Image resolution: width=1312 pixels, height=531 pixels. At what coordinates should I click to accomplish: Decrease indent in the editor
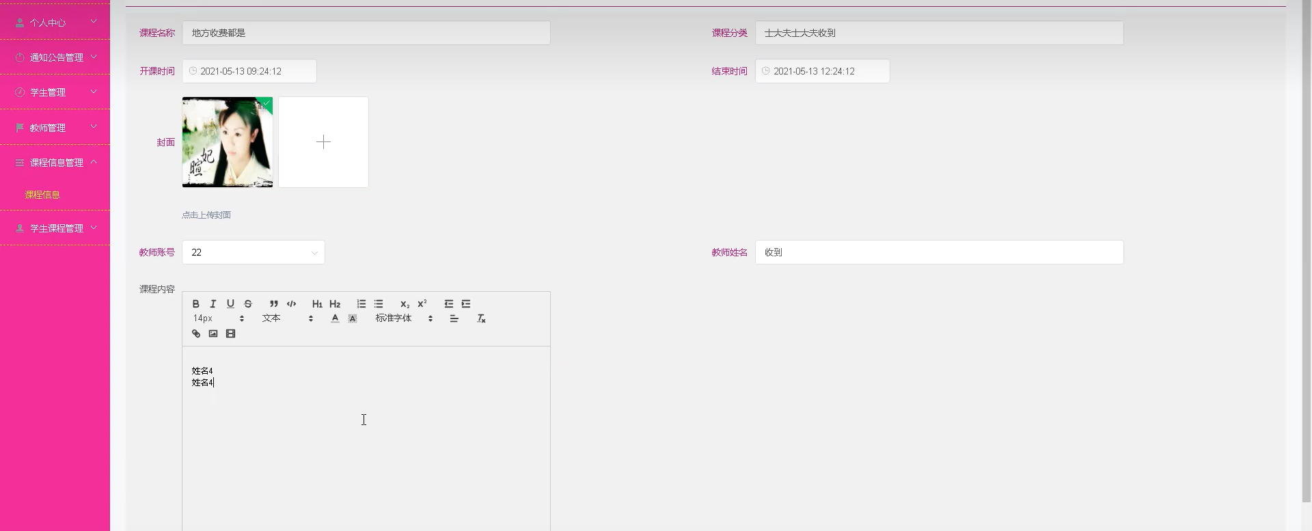pos(448,303)
